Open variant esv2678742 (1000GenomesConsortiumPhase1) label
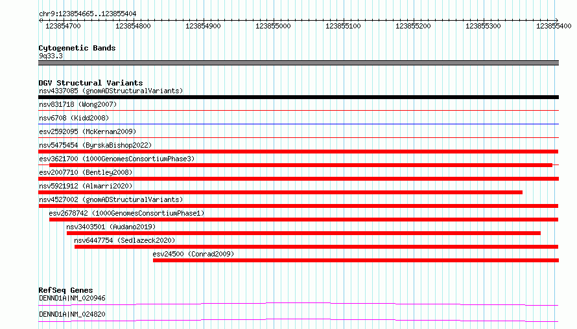This screenshot has height=329, width=577. (126, 213)
